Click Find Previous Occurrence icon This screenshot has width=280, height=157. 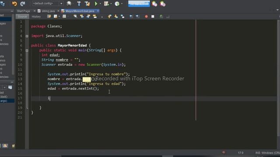click(82, 17)
